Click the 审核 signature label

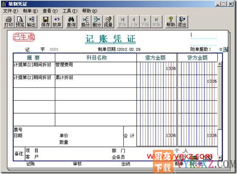tap(77, 163)
